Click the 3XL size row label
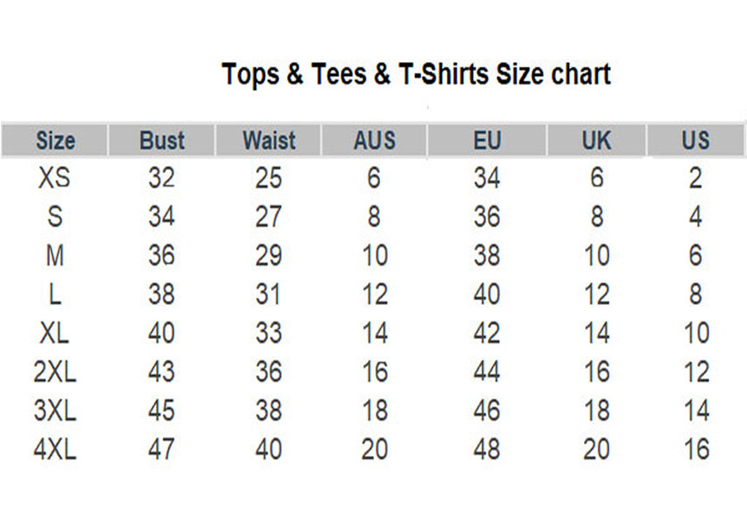The height and width of the screenshot is (531, 747). pyautogui.click(x=55, y=411)
